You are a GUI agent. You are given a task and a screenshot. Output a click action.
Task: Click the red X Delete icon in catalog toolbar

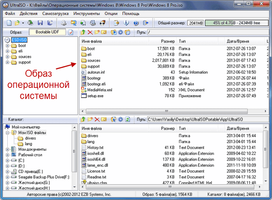tap(97, 119)
